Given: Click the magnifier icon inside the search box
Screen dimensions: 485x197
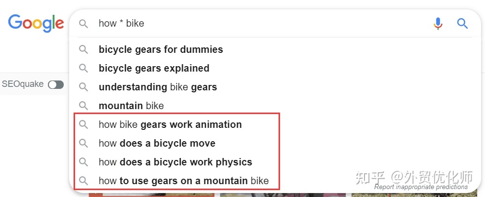Looking at the screenshot, I should [x=83, y=24].
